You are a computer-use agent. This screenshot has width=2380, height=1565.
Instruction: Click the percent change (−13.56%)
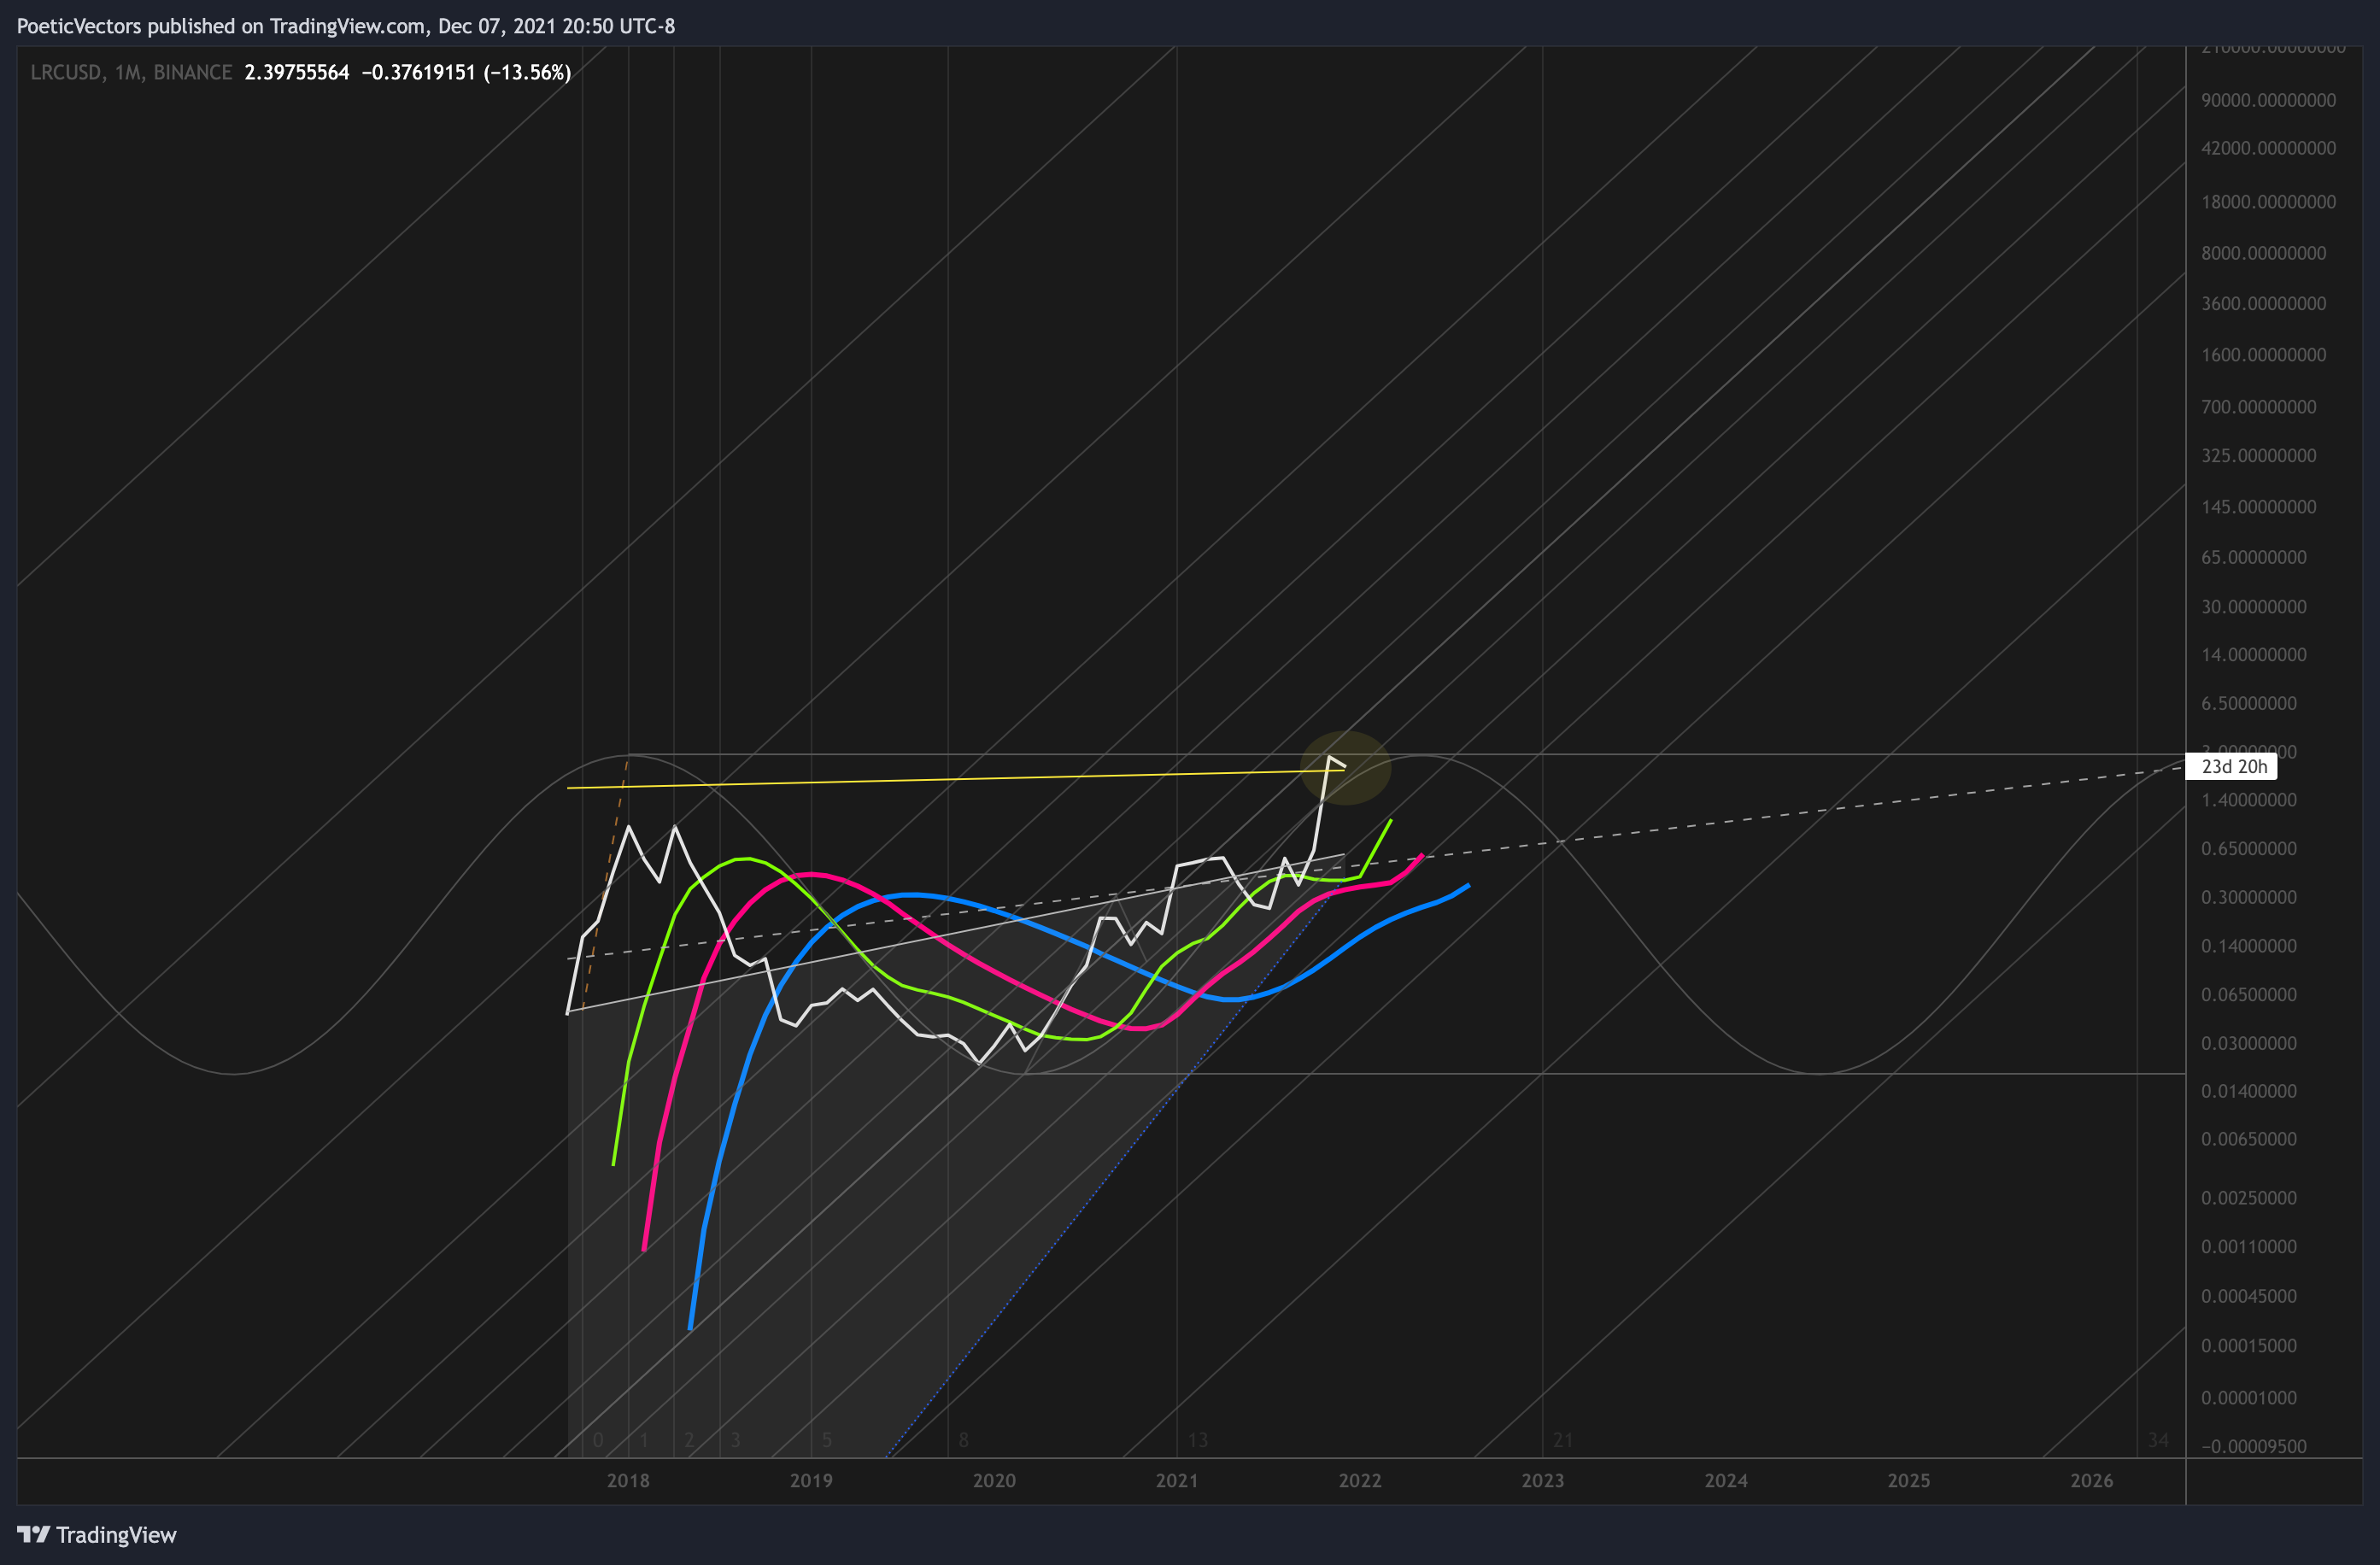click(527, 72)
